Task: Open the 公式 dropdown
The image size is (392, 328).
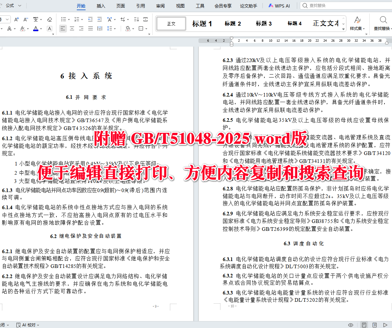Action: pyautogui.click(x=13, y=6)
